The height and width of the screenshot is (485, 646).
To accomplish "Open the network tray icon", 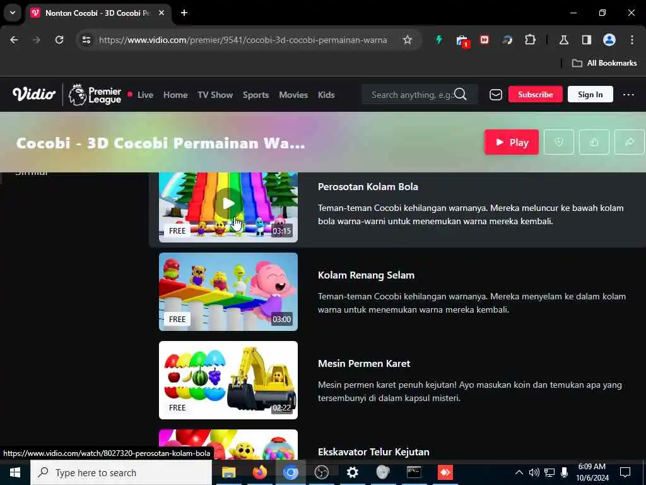I will pyautogui.click(x=549, y=472).
